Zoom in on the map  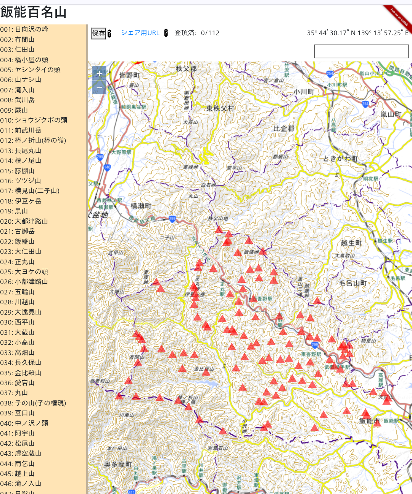(99, 73)
